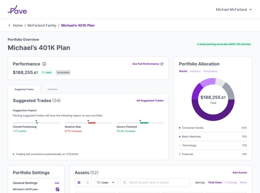Screen dimensions: 260x193
Task: Click the Financial allocation row
Action: pos(213,154)
